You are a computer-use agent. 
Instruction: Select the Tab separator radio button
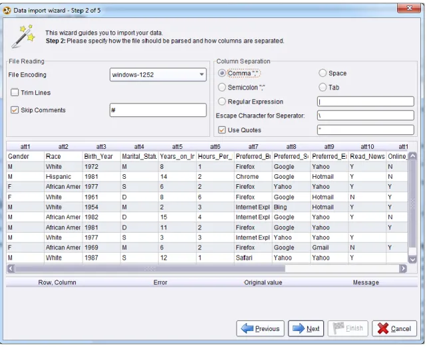pos(323,87)
